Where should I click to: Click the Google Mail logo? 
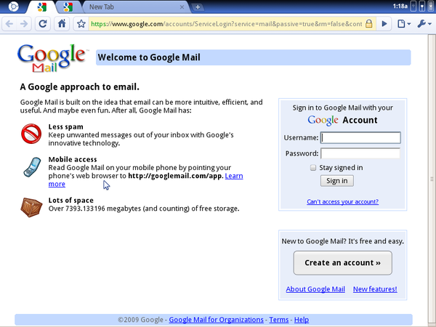52,58
